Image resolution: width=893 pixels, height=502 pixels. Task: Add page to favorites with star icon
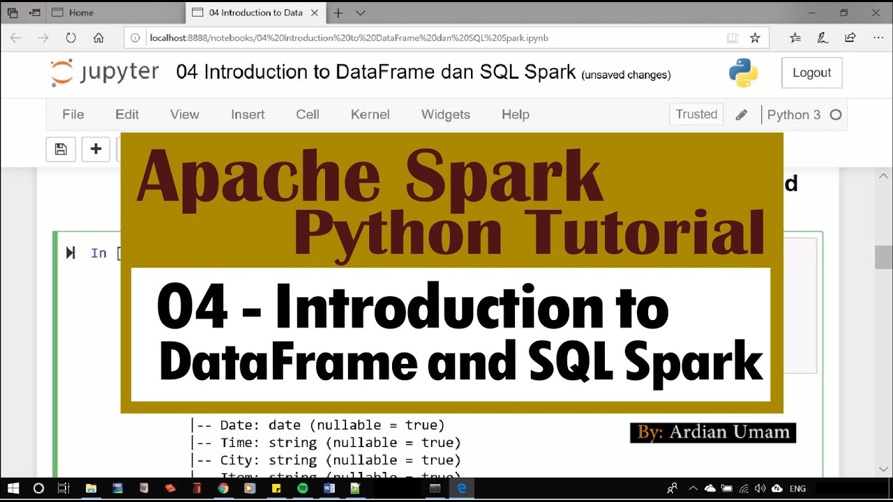pyautogui.click(x=755, y=38)
